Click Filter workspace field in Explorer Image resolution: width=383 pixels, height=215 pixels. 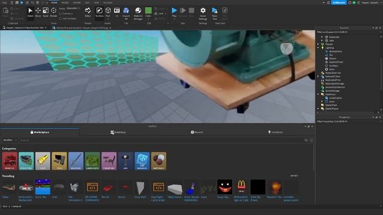348,32
